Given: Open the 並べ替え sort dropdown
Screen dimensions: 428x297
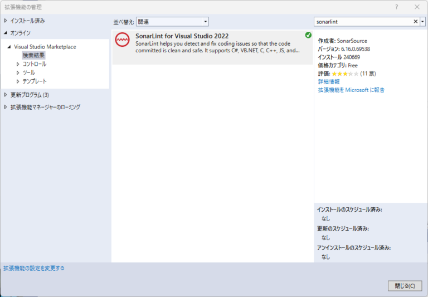Looking at the screenshot, I should coord(172,22).
